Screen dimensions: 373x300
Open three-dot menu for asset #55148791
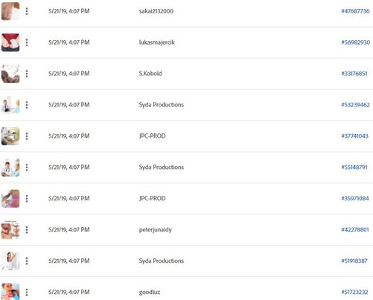(27, 167)
